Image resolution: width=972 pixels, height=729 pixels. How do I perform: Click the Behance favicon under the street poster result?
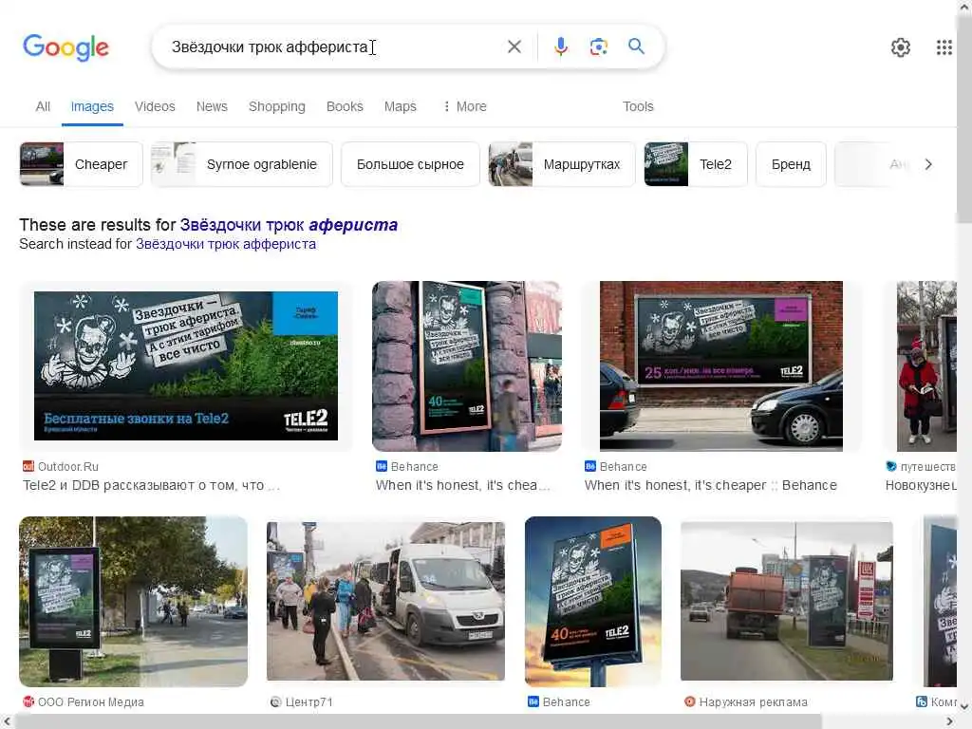382,466
